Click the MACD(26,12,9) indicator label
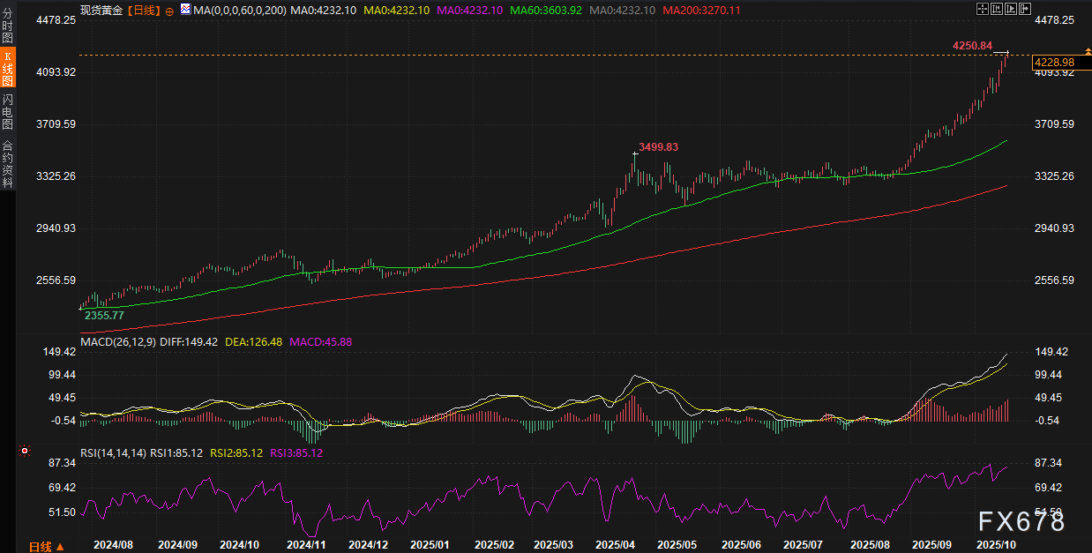 coord(117,341)
